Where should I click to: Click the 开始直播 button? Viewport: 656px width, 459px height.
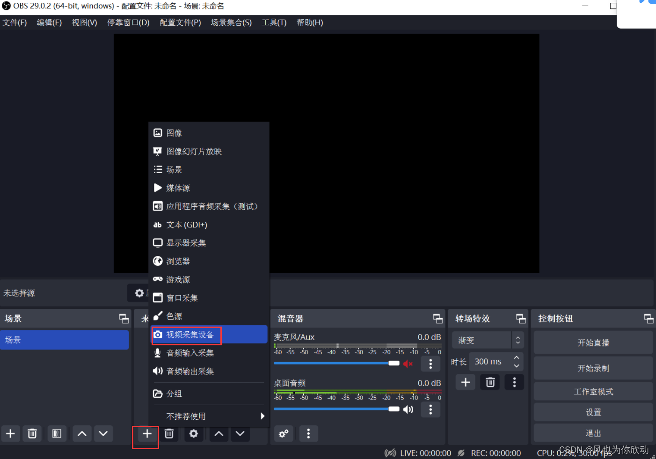(x=593, y=342)
